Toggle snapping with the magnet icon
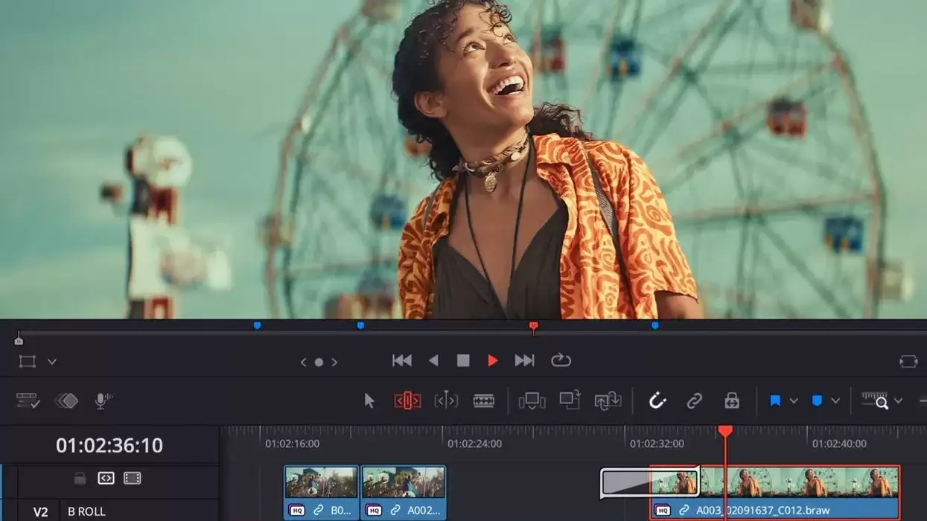The height and width of the screenshot is (521, 927). click(657, 400)
